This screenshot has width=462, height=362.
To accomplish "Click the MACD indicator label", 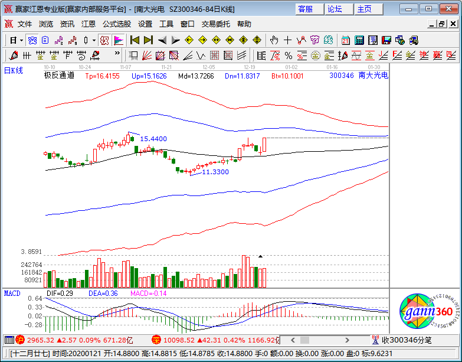I will coord(12,293).
